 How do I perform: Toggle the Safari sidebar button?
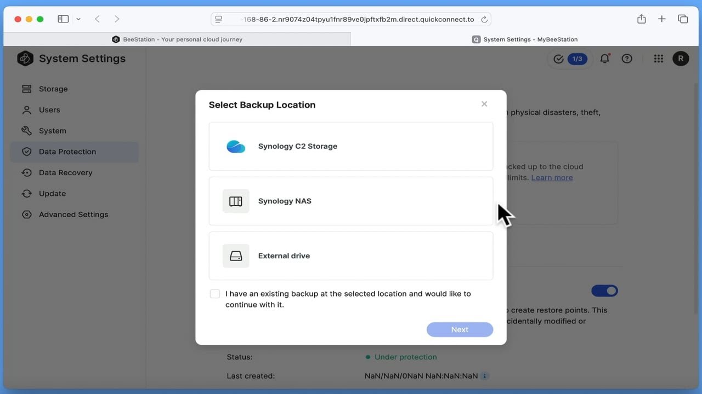pos(63,19)
